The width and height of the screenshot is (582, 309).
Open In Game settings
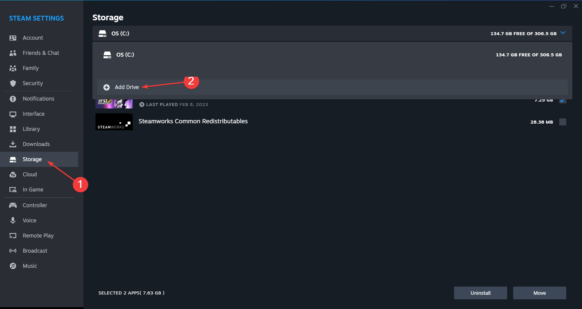[x=39, y=190]
